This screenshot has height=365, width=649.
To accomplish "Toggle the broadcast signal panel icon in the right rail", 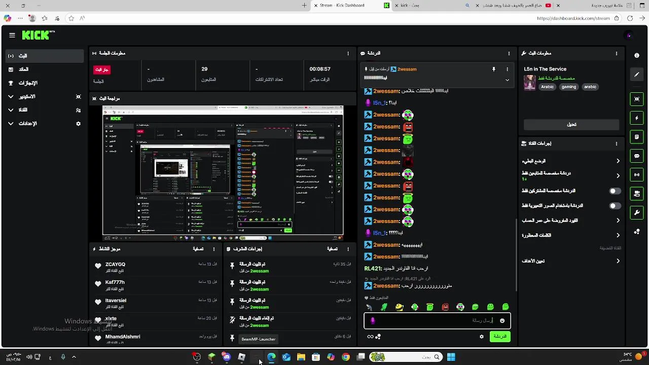I will coord(637,175).
